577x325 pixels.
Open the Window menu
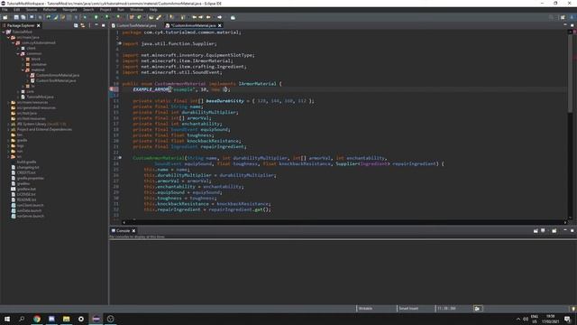click(x=136, y=10)
